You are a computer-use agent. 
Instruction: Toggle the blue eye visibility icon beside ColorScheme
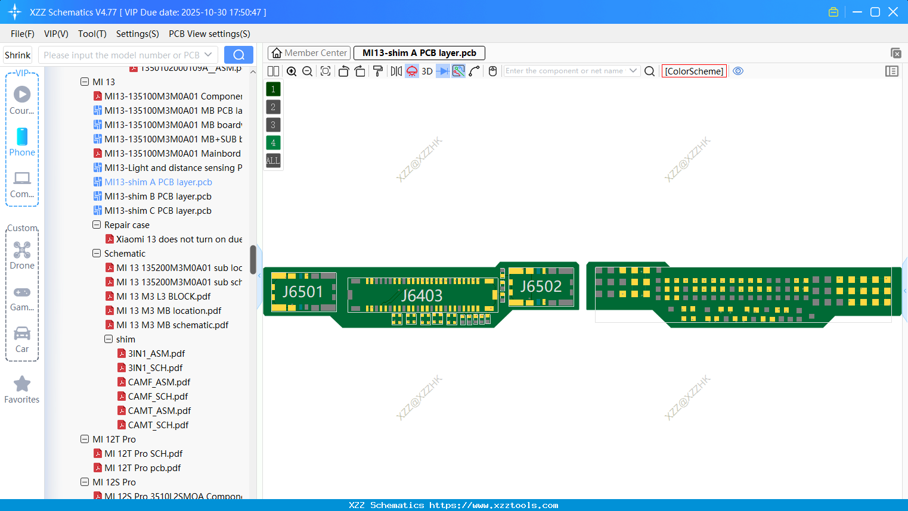click(738, 71)
